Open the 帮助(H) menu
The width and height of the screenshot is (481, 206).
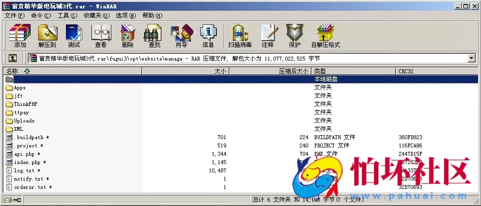(x=152, y=16)
